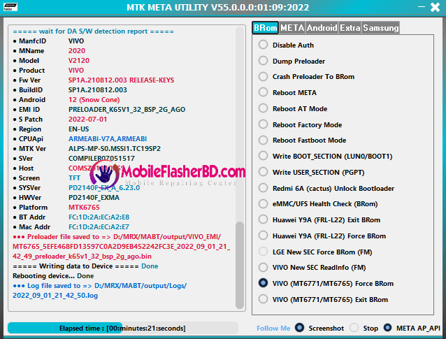The image size is (446, 339).
Task: Close the MTK META UTILITY window
Action: tap(436, 7)
